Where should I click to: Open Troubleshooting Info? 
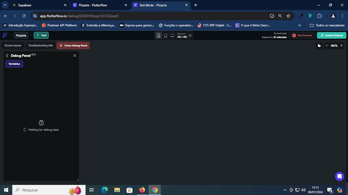click(40, 45)
